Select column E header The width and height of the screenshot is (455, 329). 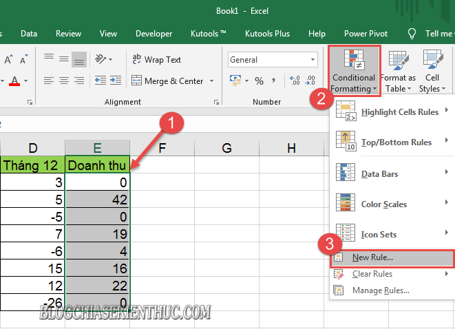(97, 148)
